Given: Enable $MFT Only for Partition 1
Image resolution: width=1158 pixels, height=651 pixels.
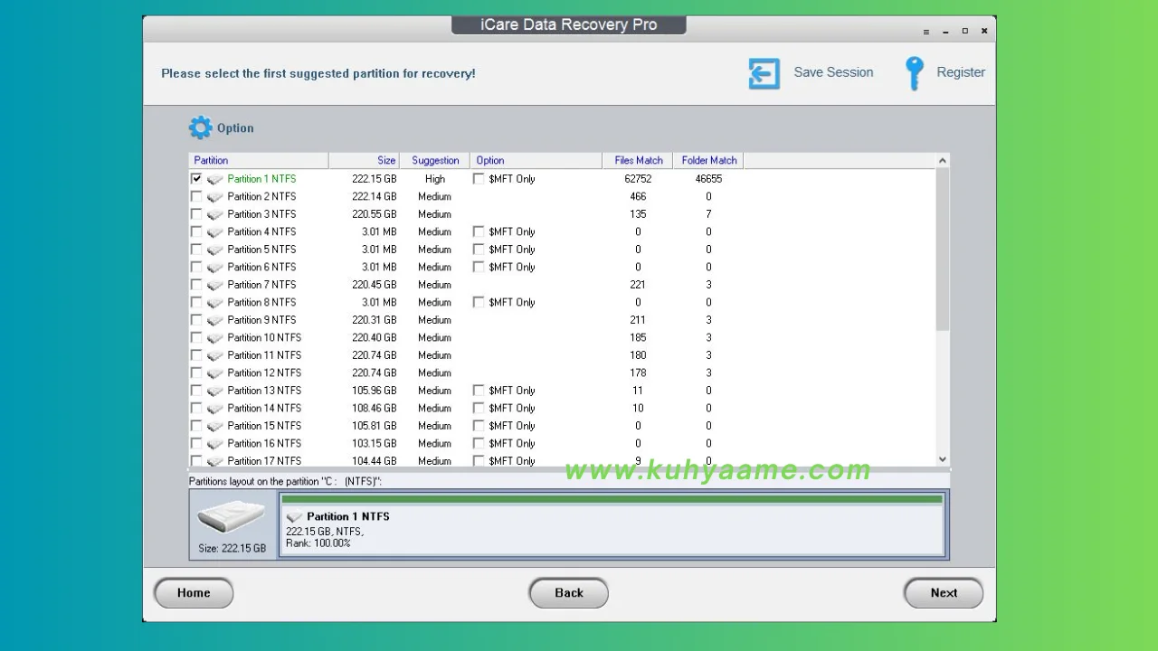Looking at the screenshot, I should [x=479, y=179].
